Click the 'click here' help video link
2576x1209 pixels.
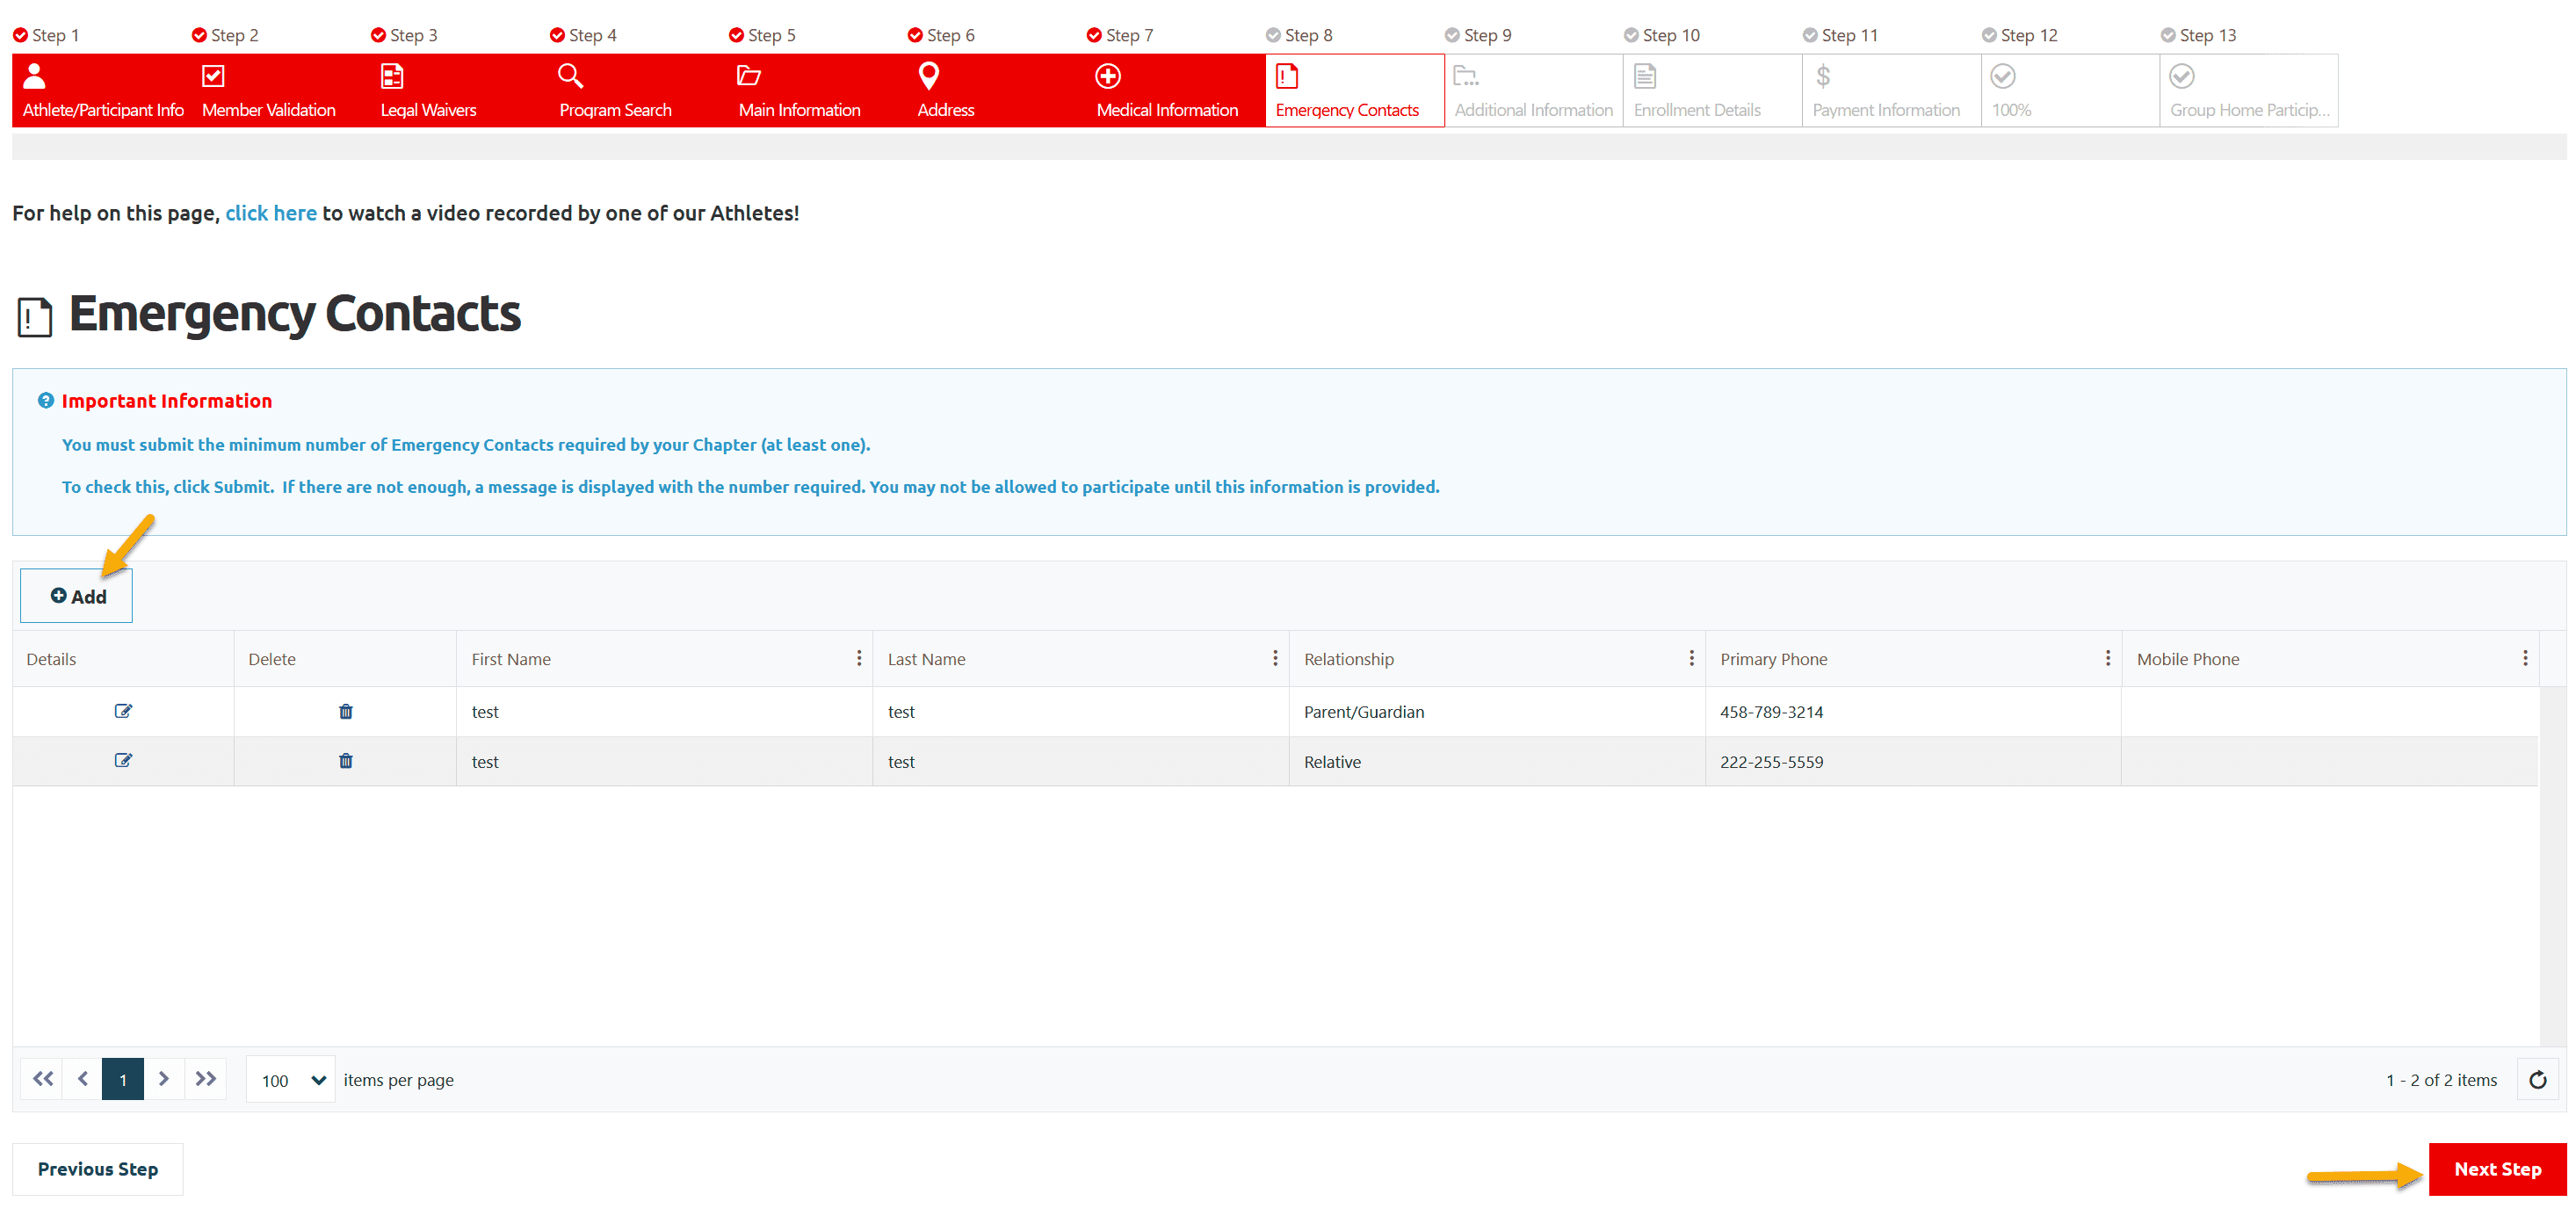click(271, 213)
